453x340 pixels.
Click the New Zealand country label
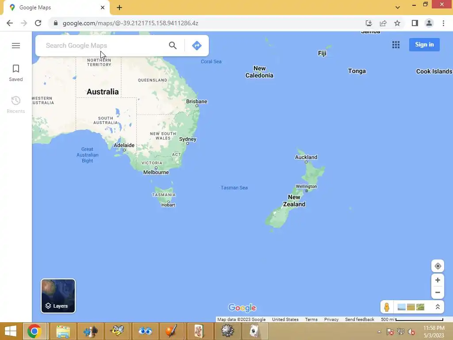pyautogui.click(x=294, y=201)
